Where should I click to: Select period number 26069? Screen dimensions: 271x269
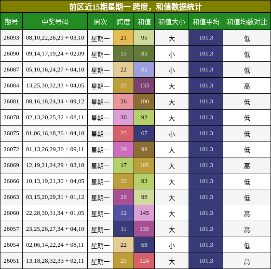point(11,165)
